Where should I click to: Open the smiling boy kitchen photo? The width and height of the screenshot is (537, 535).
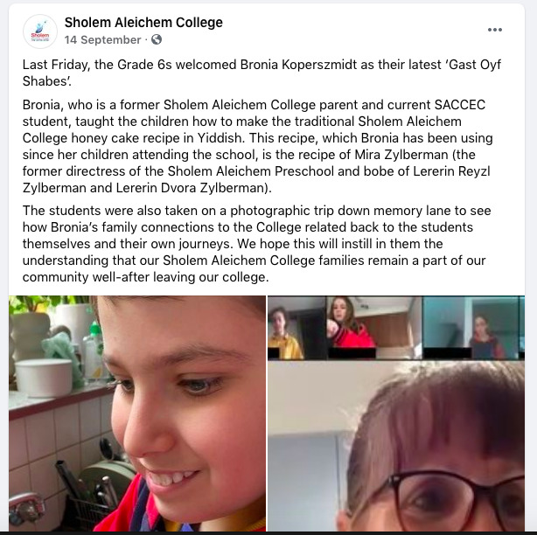click(137, 413)
